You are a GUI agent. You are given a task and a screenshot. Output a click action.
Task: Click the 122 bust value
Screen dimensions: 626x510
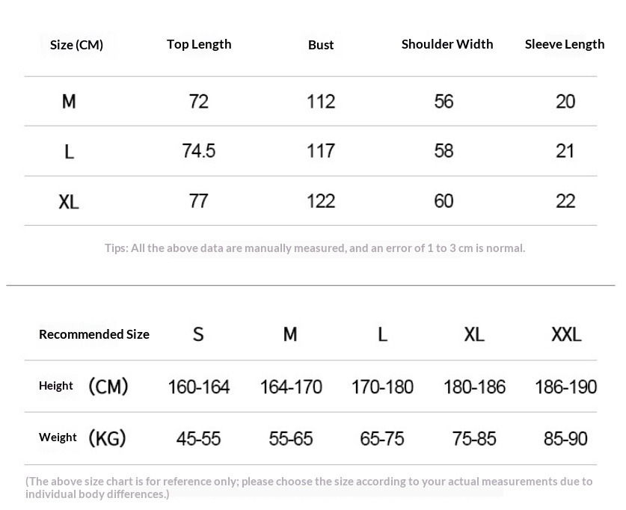[321, 201]
